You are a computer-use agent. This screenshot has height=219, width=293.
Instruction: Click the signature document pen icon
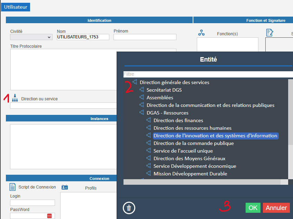[x=269, y=33]
